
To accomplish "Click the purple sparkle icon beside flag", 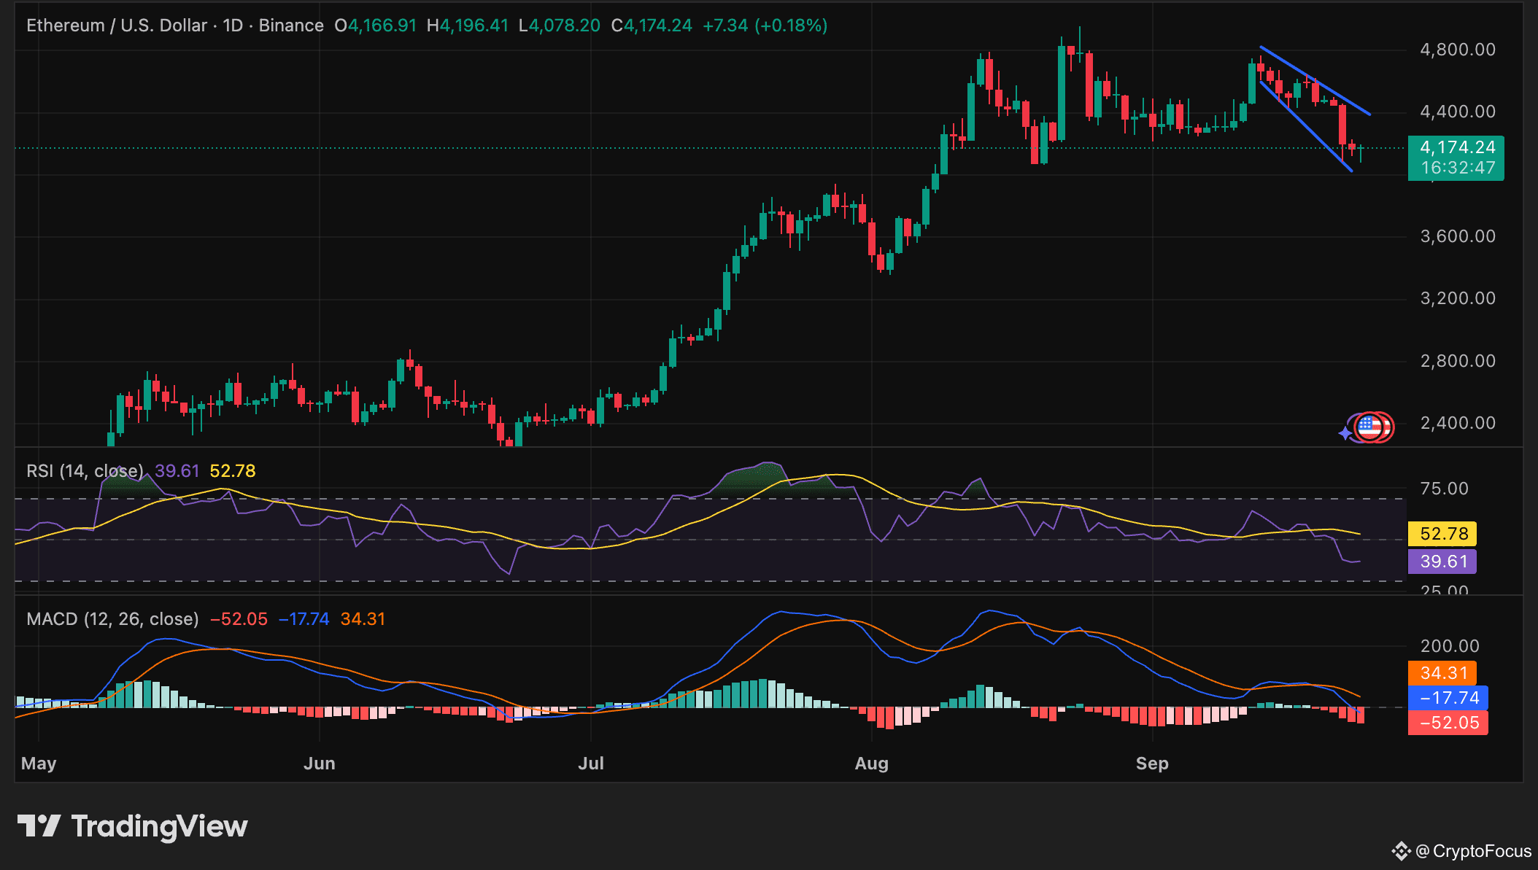I will click(x=1345, y=433).
